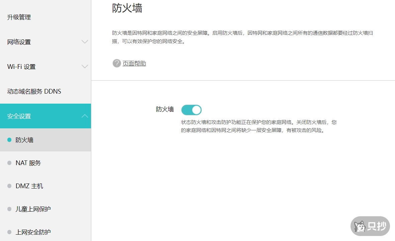
Task: Click the teal dot beside 防火墙
Action: click(10, 140)
